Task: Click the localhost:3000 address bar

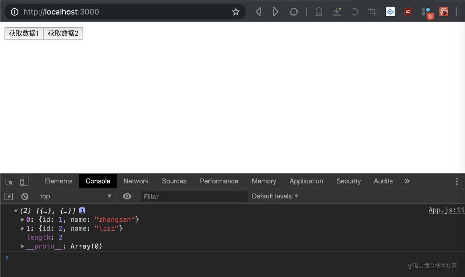Action: pos(125,12)
